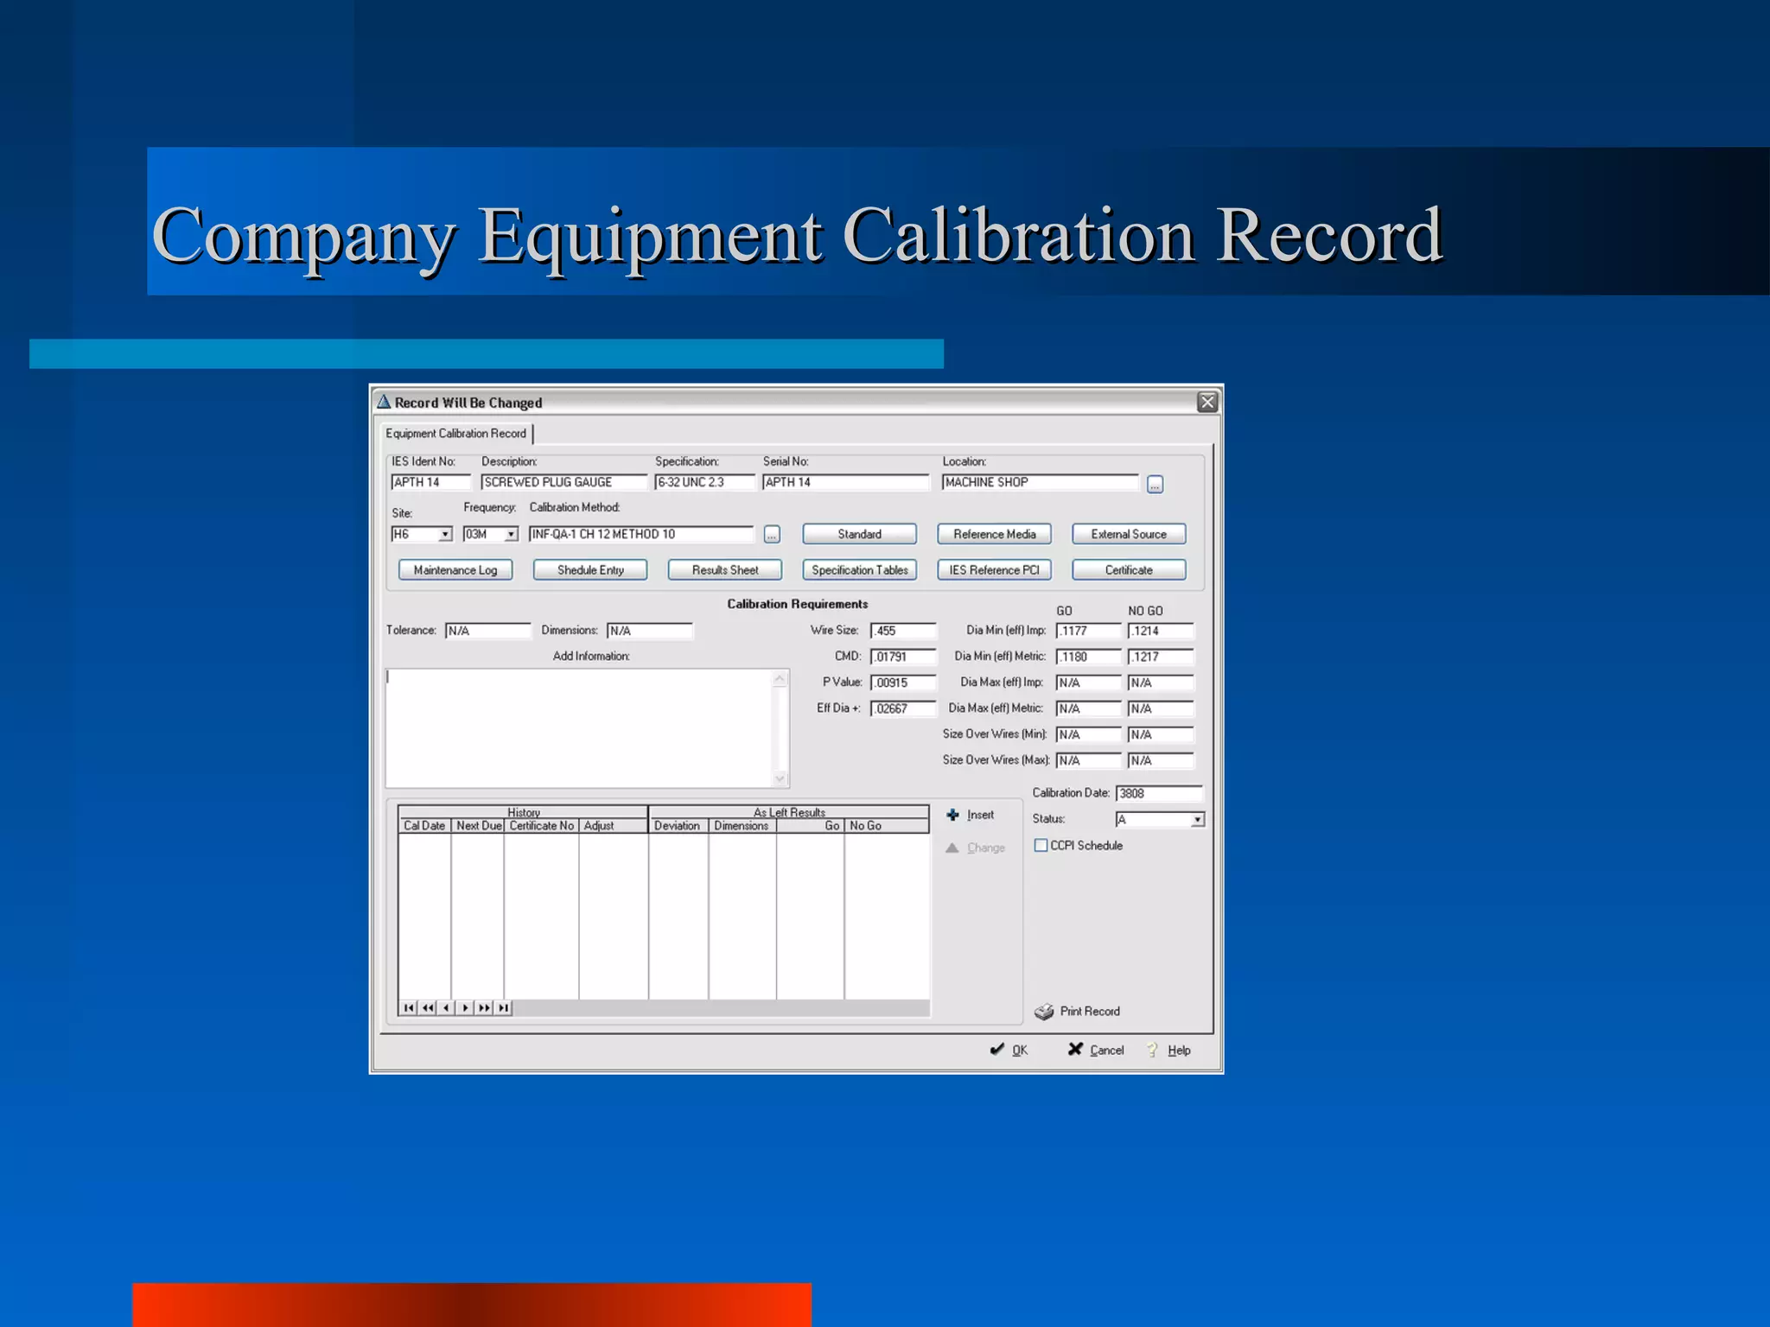Click the Certificate No column header
Viewport: 1770px width, 1327px height.
542,826
